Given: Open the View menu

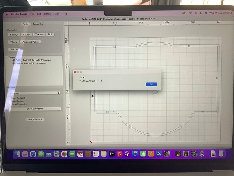Looking at the screenshot, I should click(57, 14).
